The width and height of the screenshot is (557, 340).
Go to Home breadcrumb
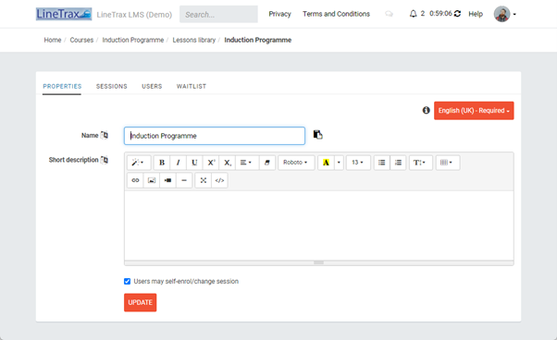coord(53,40)
